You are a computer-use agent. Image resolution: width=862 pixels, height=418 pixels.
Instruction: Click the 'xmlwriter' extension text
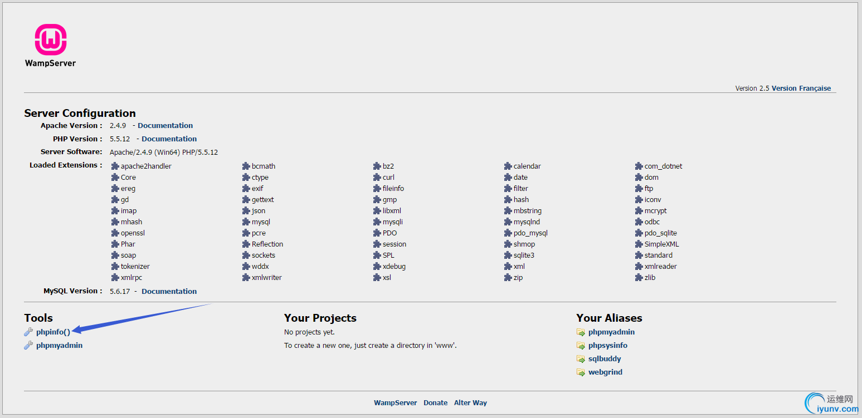pos(266,278)
